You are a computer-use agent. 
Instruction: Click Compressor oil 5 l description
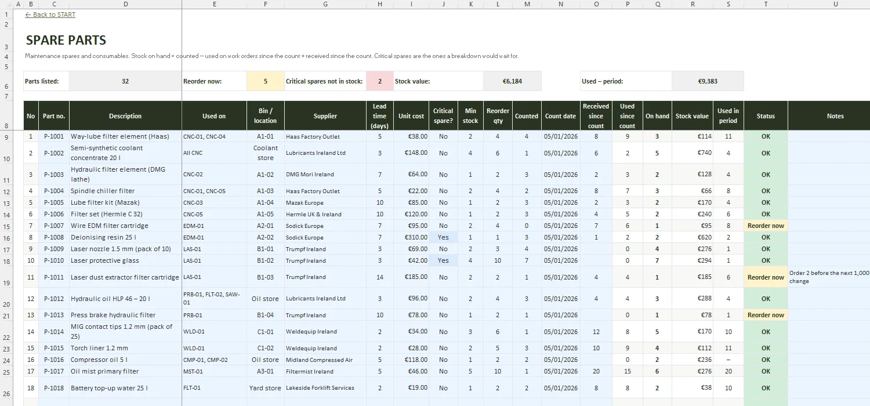coord(125,360)
